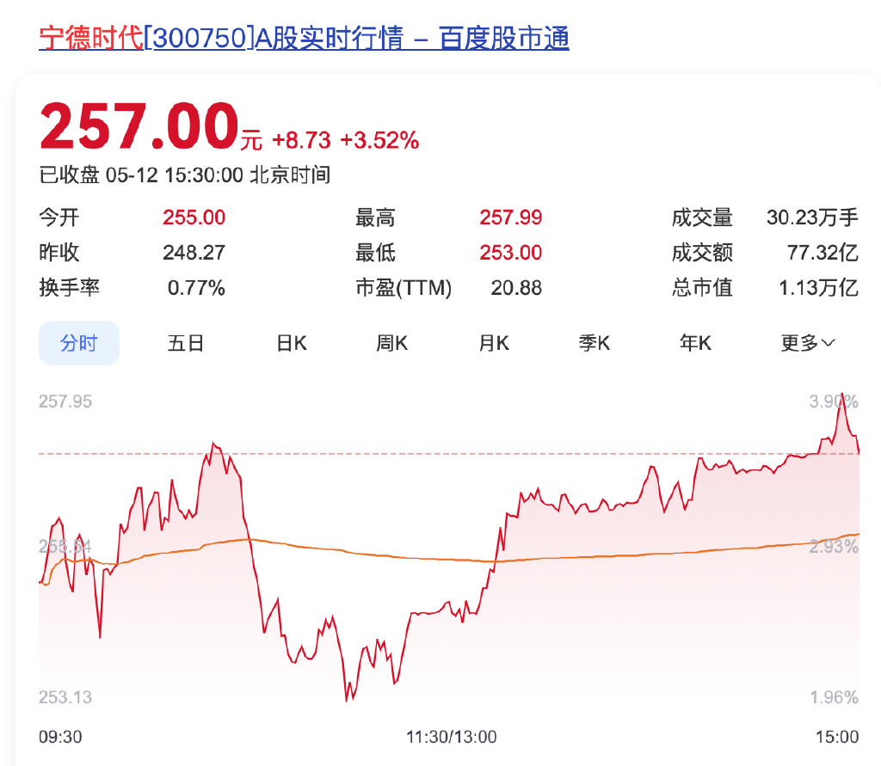
Task: Select the 分时 chart tab
Action: 79,342
